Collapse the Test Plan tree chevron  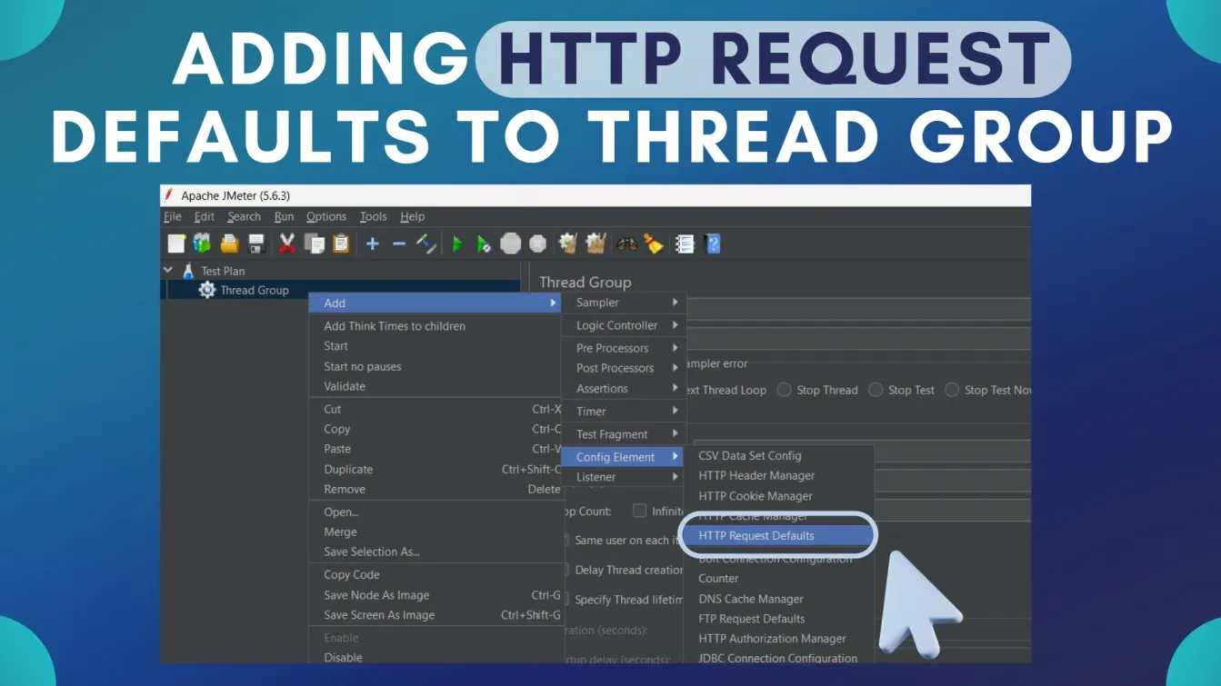click(168, 270)
